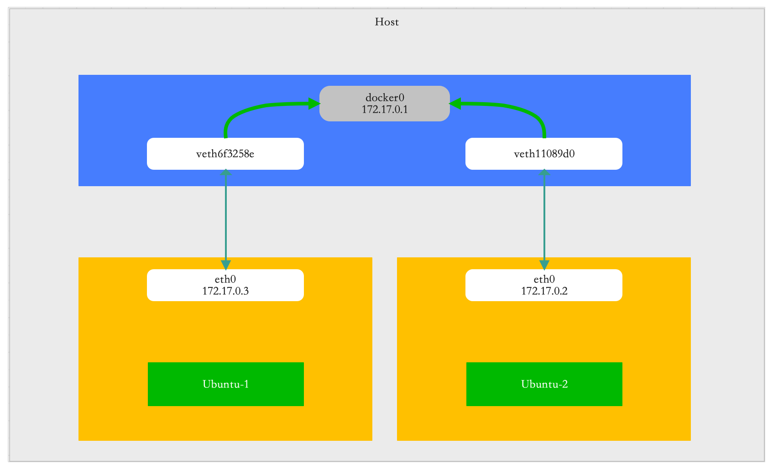The image size is (773, 470).
Task: Click the veth11089d0 interface box
Action: coord(543,154)
